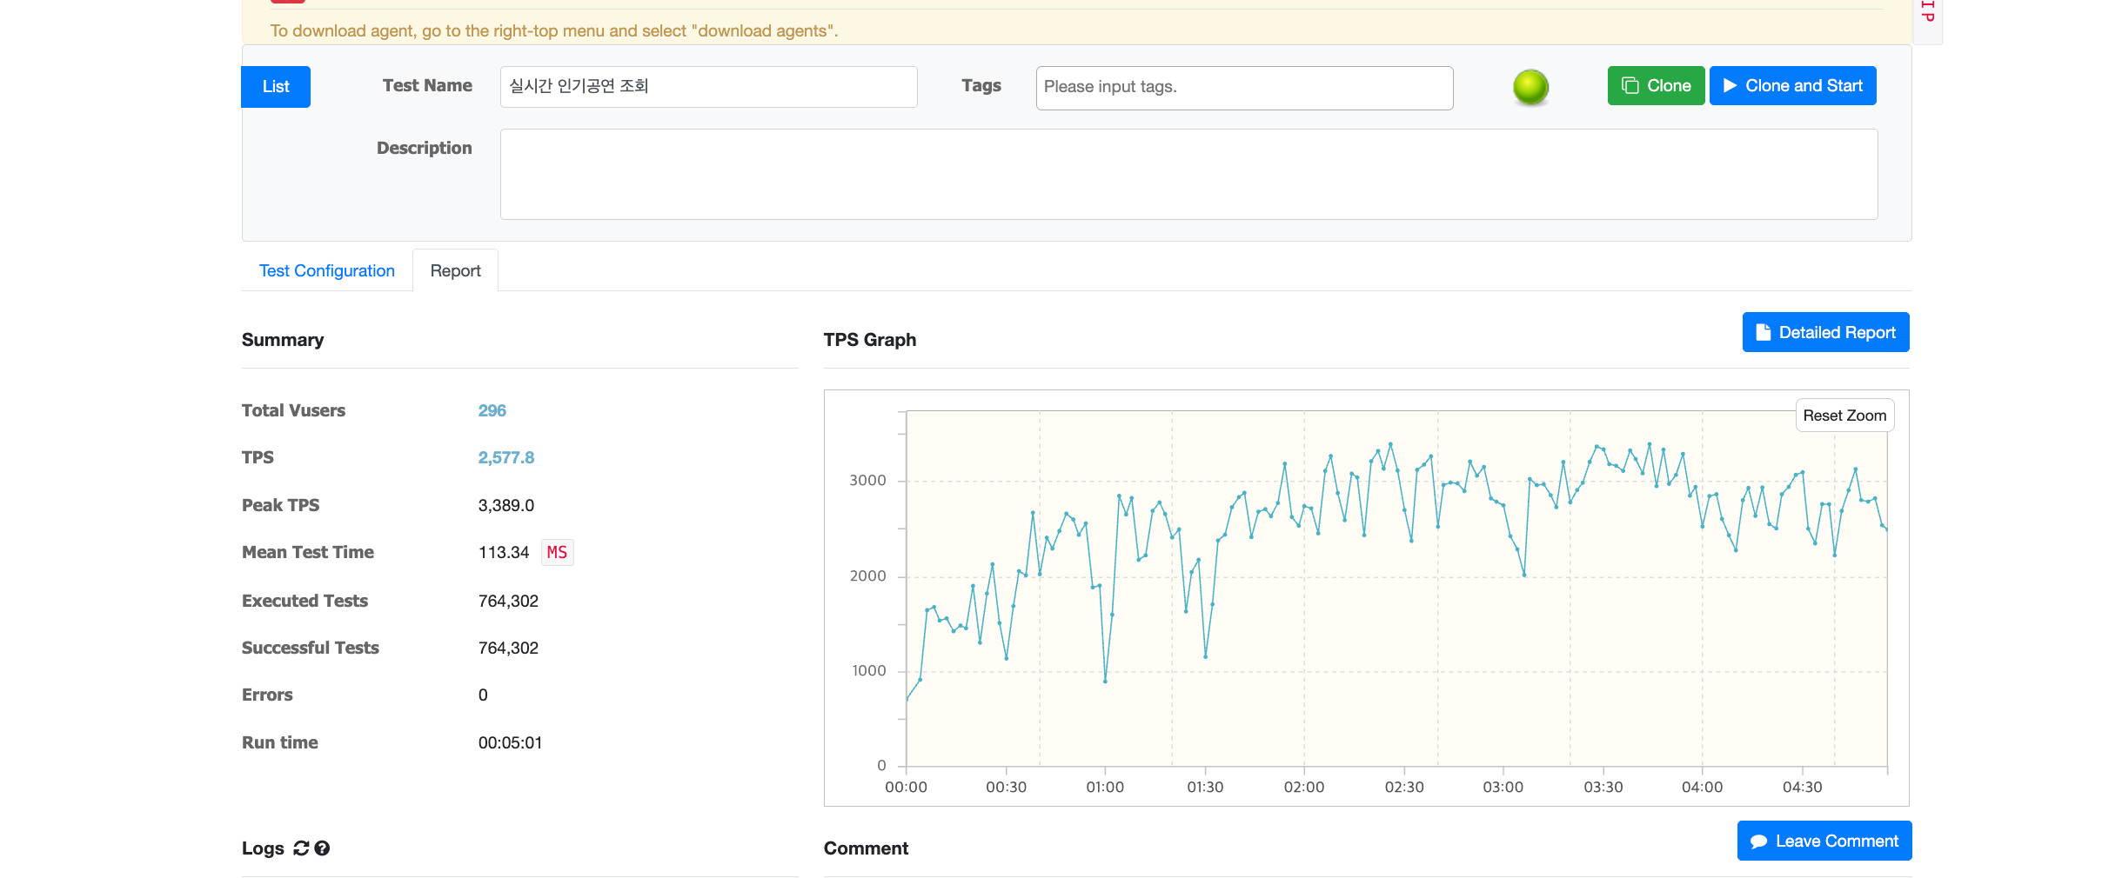Image resolution: width=2102 pixels, height=878 pixels.
Task: Click the Total Vusers value 296
Action: [492, 410]
